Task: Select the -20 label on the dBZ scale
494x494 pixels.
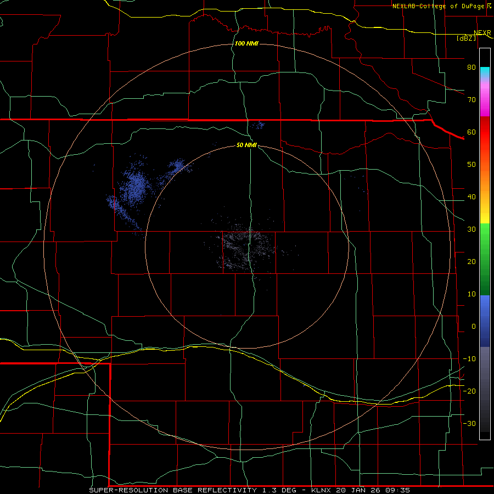Action: point(469,391)
